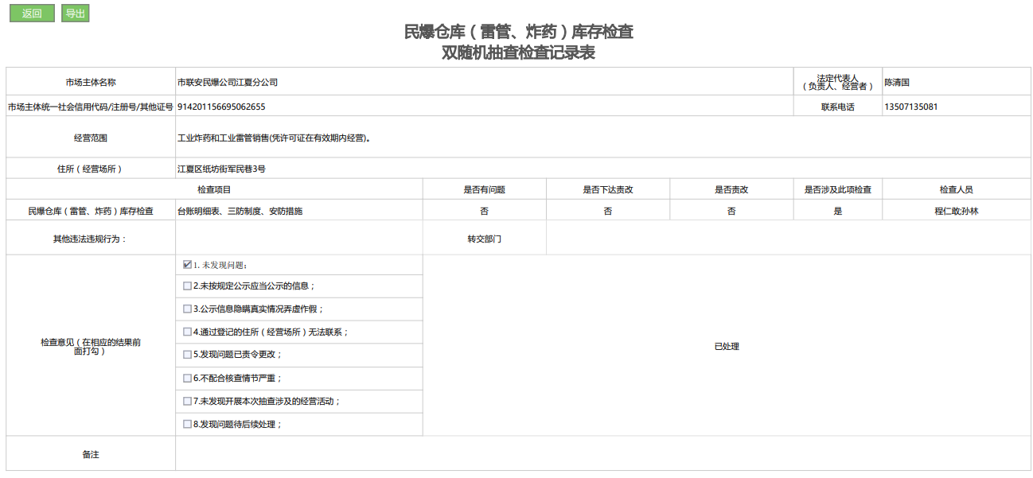Viewport: 1033px width, 478px height.
Task: Click the 是否责改 column header
Action: click(731, 190)
